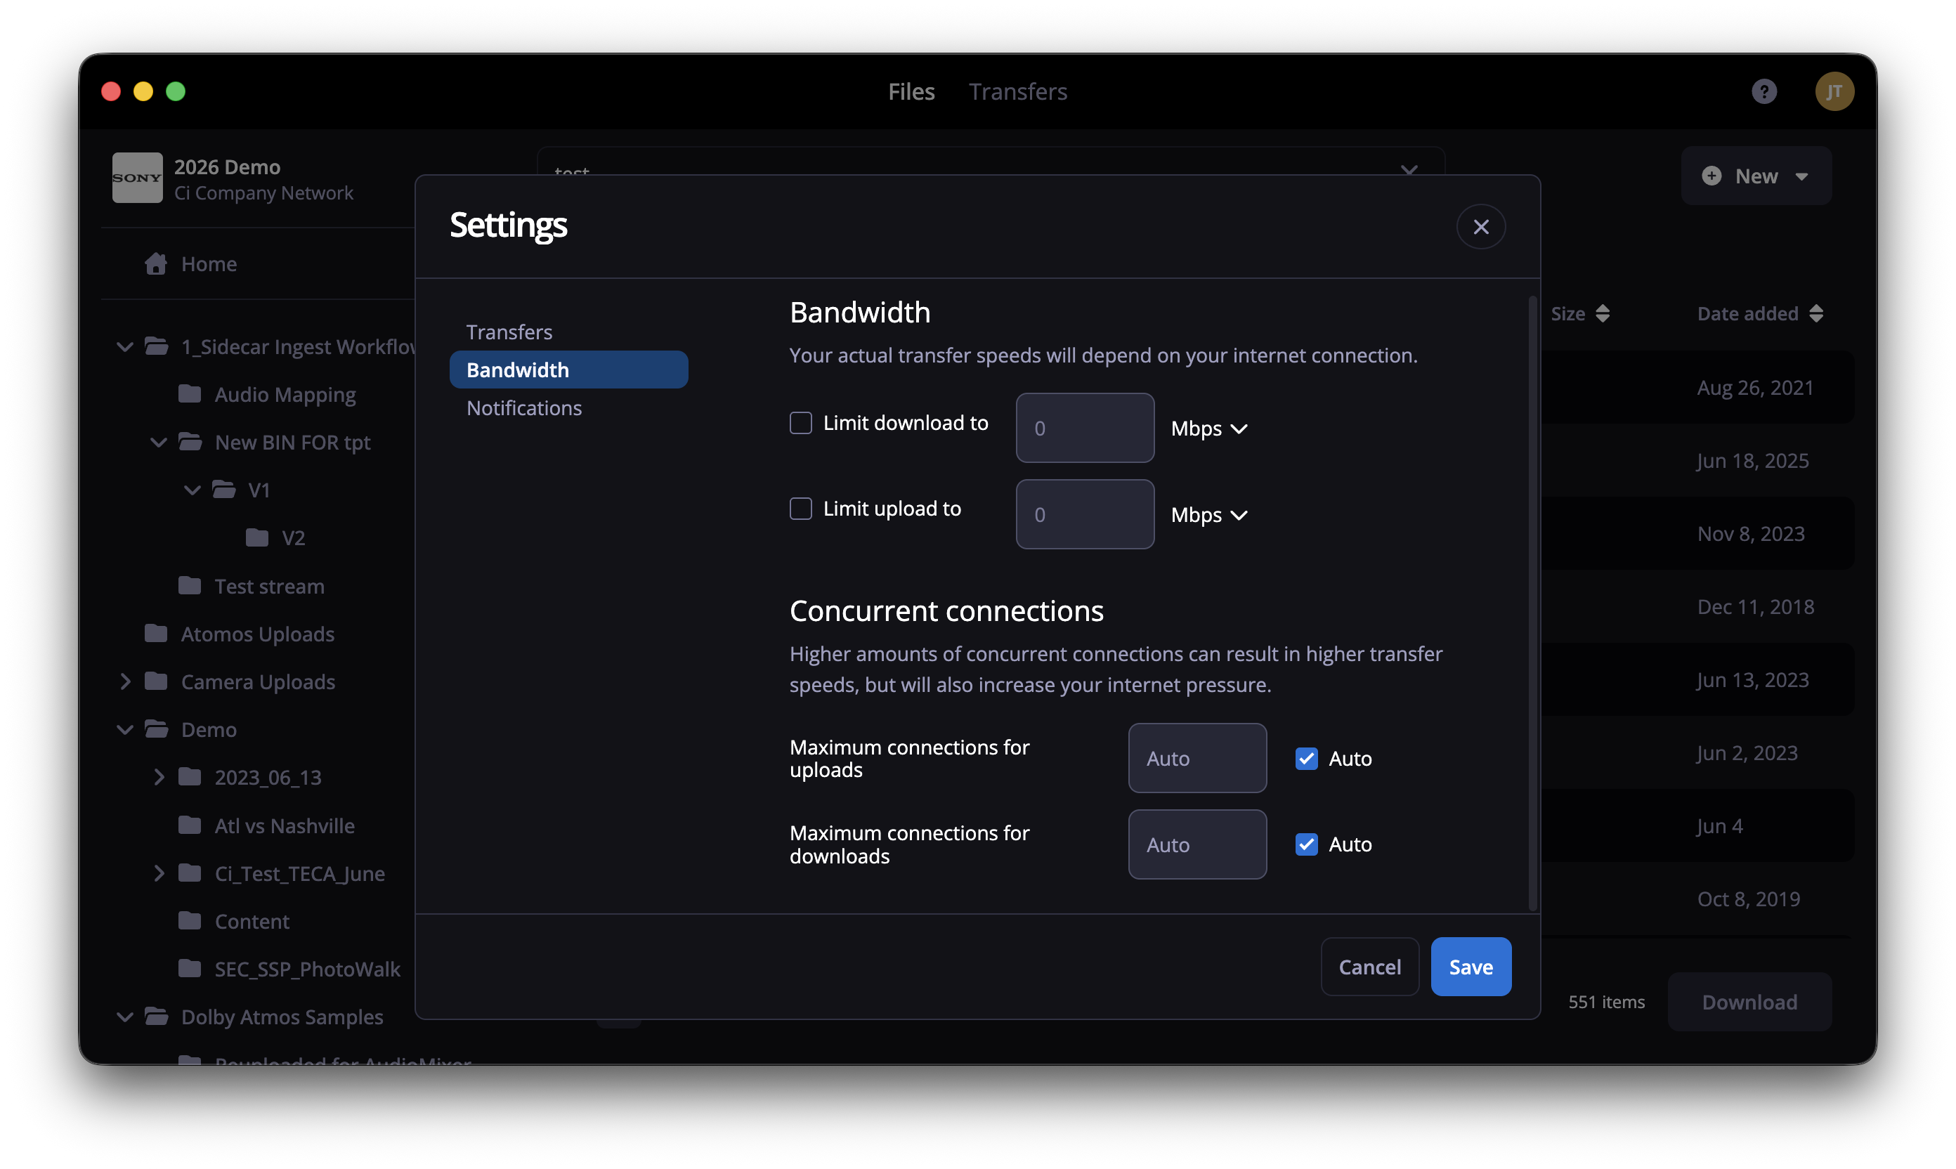Open the Notifications settings section
1956x1169 pixels.
click(x=569, y=408)
